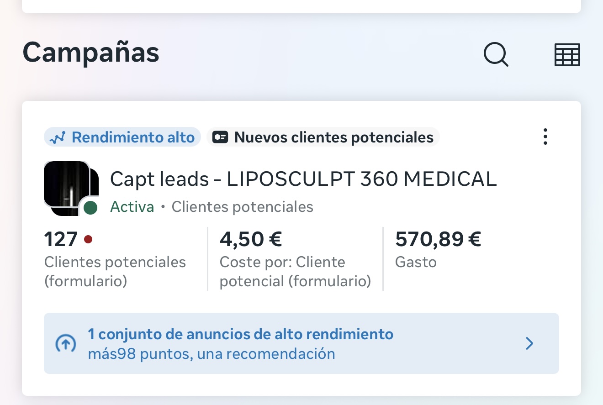The image size is (603, 405).
Task: Click the ID card icon beside Nuevos clientes
Action: [220, 137]
